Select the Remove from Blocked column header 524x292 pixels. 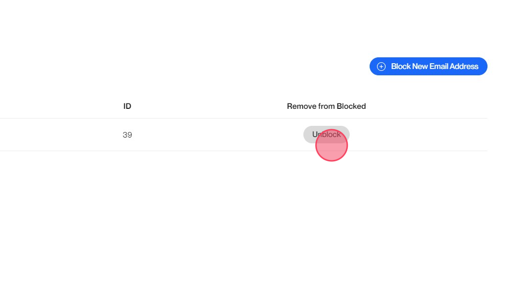point(326,106)
